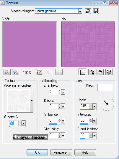
Task: Open the Diepte value dropdown arrow
Action: pyautogui.click(x=63, y=106)
